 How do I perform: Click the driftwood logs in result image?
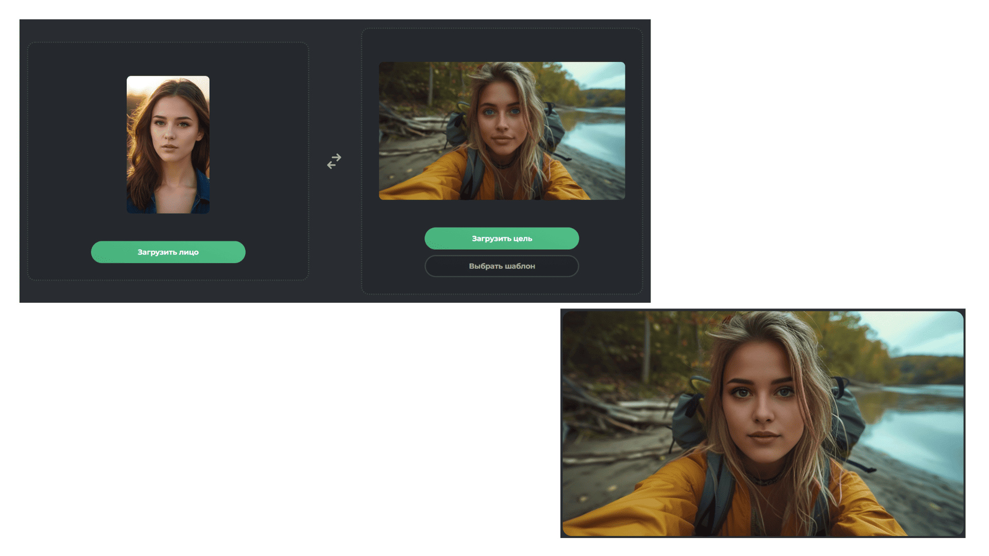pyautogui.click(x=618, y=412)
